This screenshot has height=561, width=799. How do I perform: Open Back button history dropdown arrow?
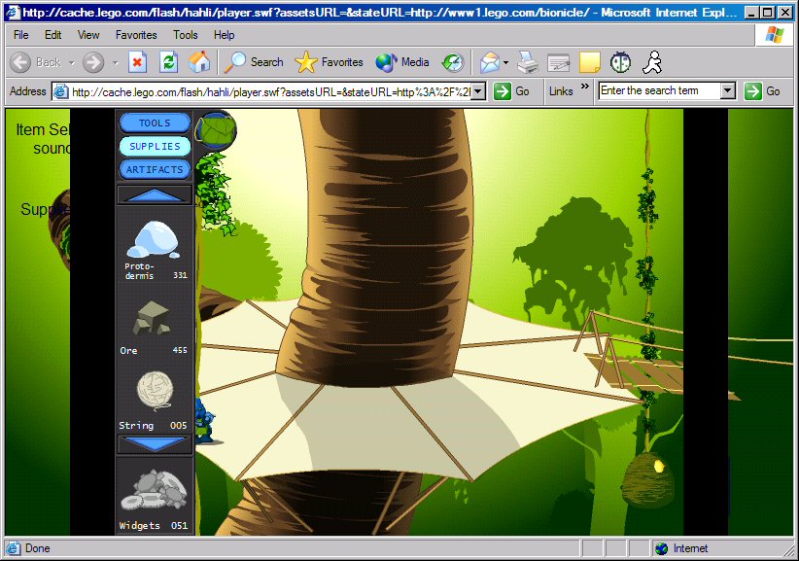71,62
